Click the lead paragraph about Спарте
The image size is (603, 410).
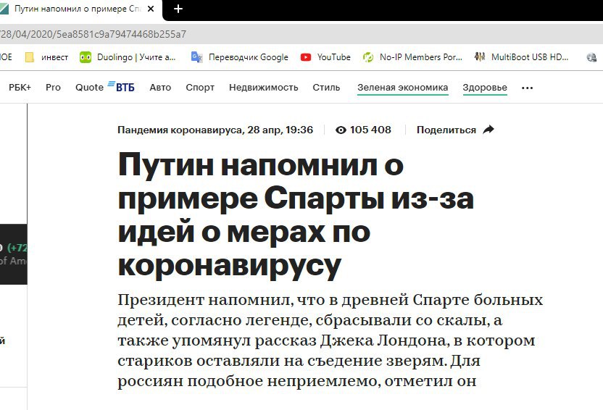pyautogui.click(x=330, y=340)
